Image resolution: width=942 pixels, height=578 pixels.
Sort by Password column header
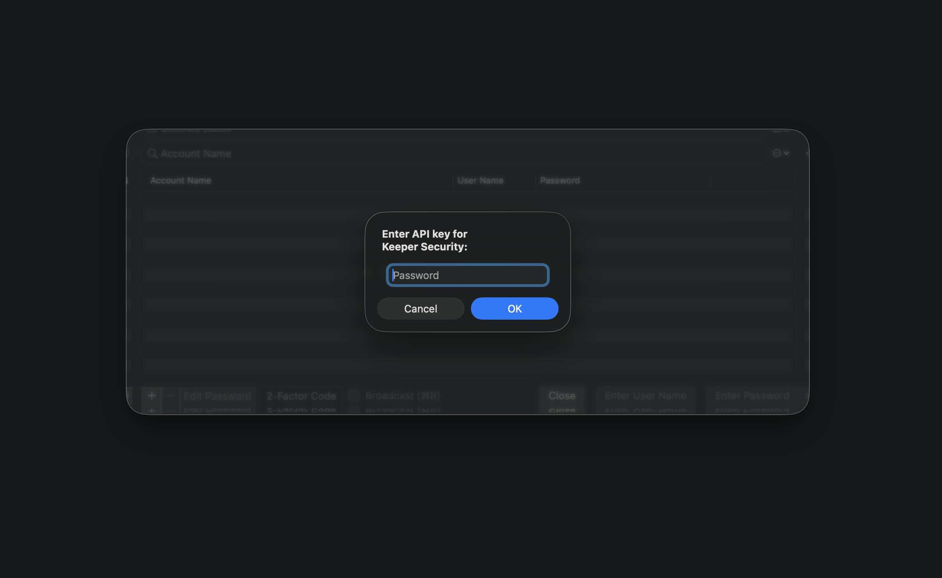[560, 180]
